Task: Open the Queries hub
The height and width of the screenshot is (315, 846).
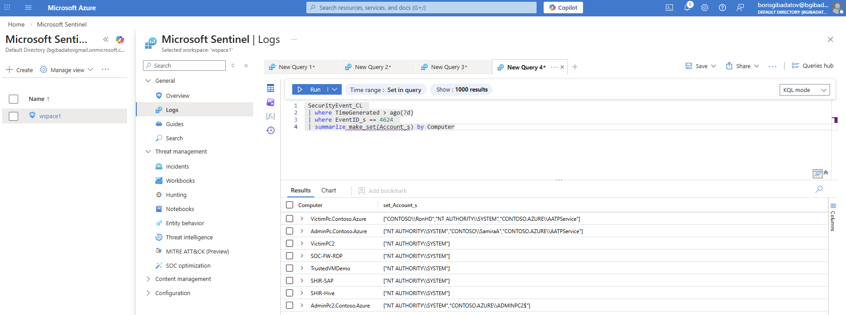Action: (813, 65)
